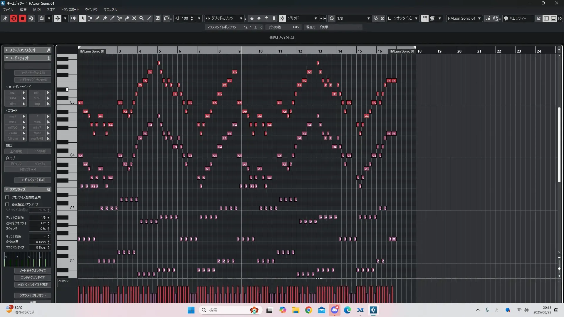Image resolution: width=564 pixels, height=317 pixels.
Task: Activate the Solo Editor button
Action: [x=14, y=18]
